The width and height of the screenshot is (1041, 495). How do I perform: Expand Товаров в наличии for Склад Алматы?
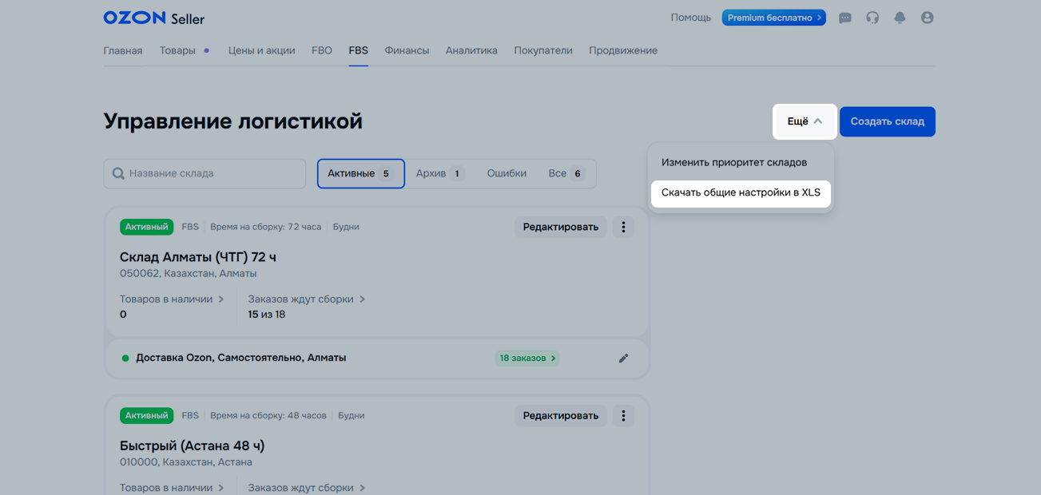tap(171, 299)
